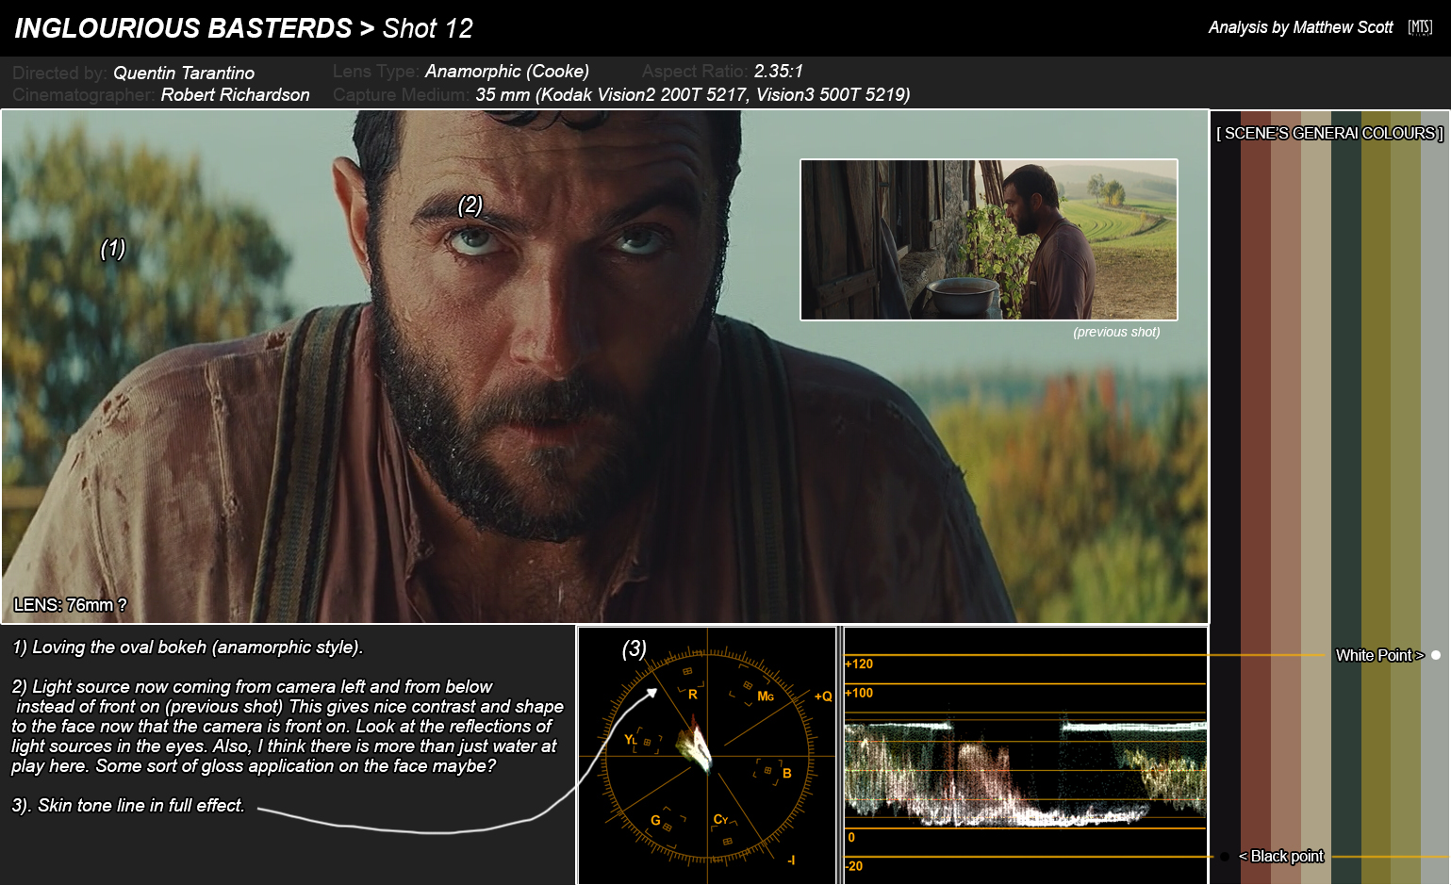Click the -I label on the vectorscope
Viewport: 1451px width, 885px height.
pos(791,860)
